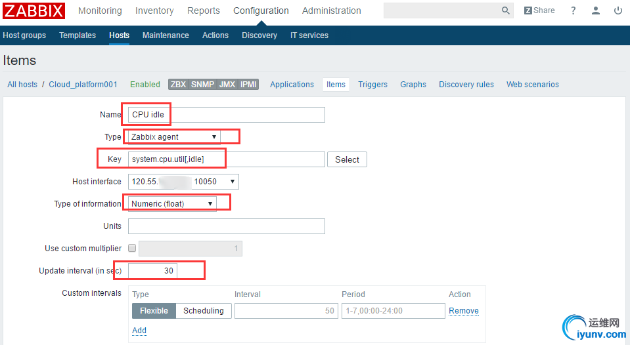Image resolution: width=630 pixels, height=345 pixels.
Task: Switch to Web scenarios tab
Action: pos(533,85)
